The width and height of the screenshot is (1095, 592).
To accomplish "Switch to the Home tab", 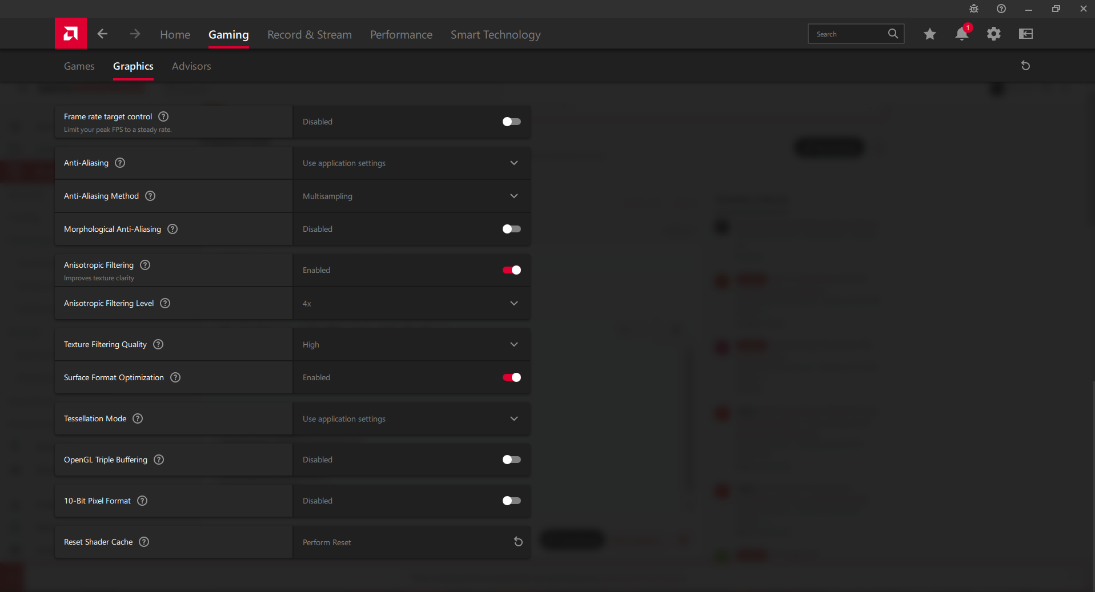I will [175, 34].
